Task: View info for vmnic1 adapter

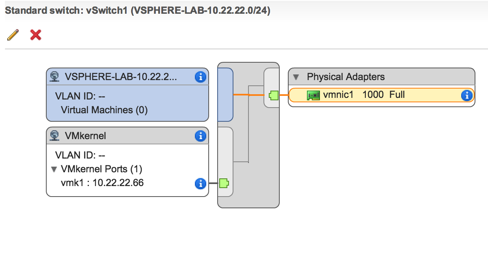Action: click(x=467, y=95)
